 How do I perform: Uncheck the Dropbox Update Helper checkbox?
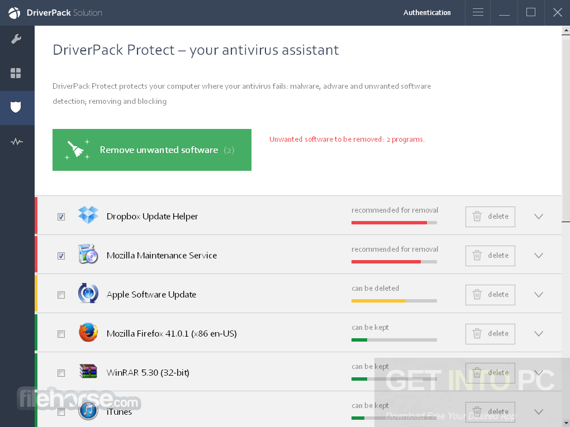61,217
